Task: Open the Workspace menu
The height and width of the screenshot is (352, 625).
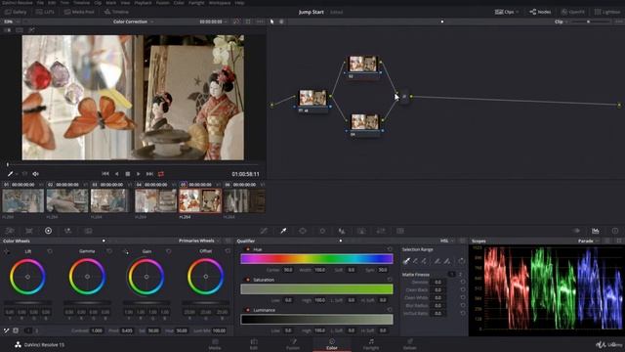Action: pyautogui.click(x=220, y=2)
